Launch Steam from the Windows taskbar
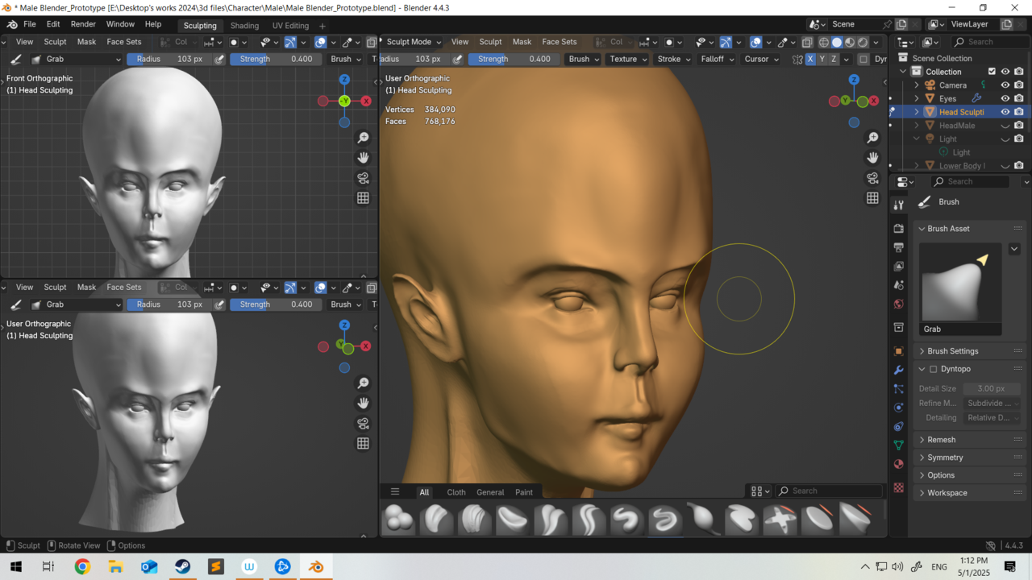 (x=182, y=567)
